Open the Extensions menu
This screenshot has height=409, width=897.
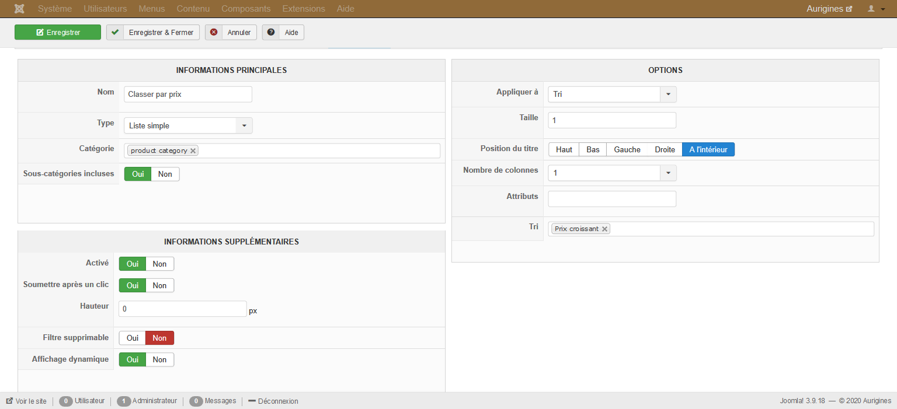click(304, 9)
